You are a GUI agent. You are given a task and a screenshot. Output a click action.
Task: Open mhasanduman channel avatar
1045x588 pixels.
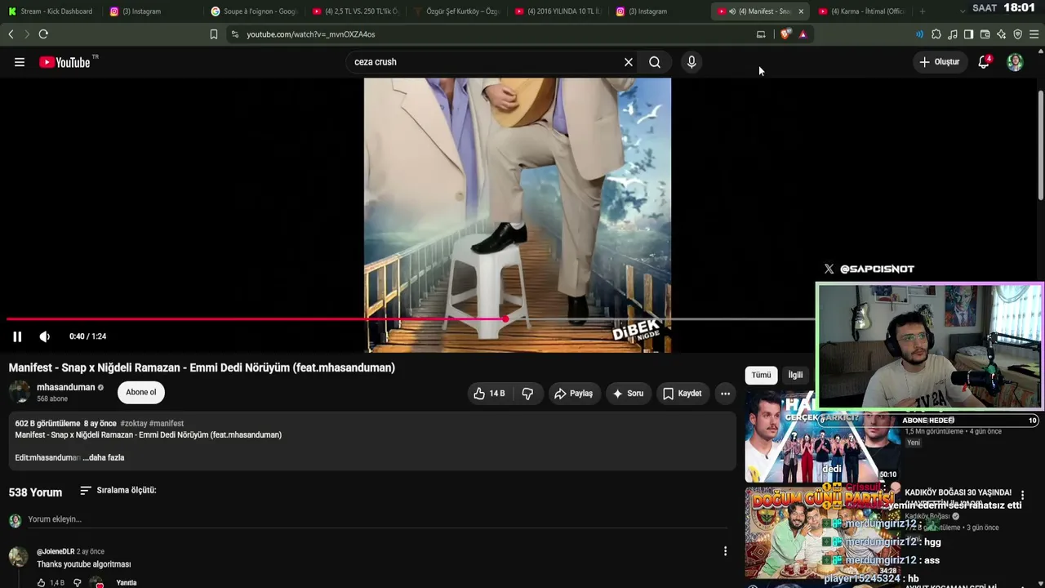[x=20, y=393]
